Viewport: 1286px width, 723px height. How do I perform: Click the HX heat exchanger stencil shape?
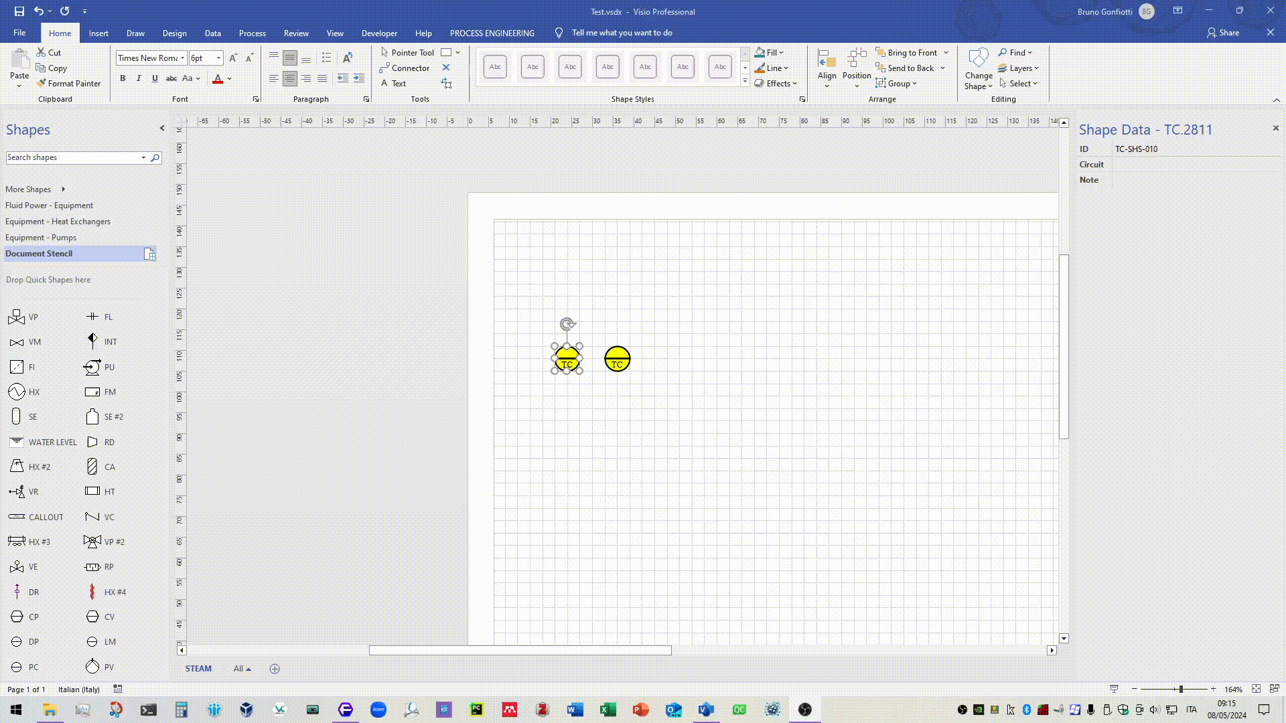[17, 392]
